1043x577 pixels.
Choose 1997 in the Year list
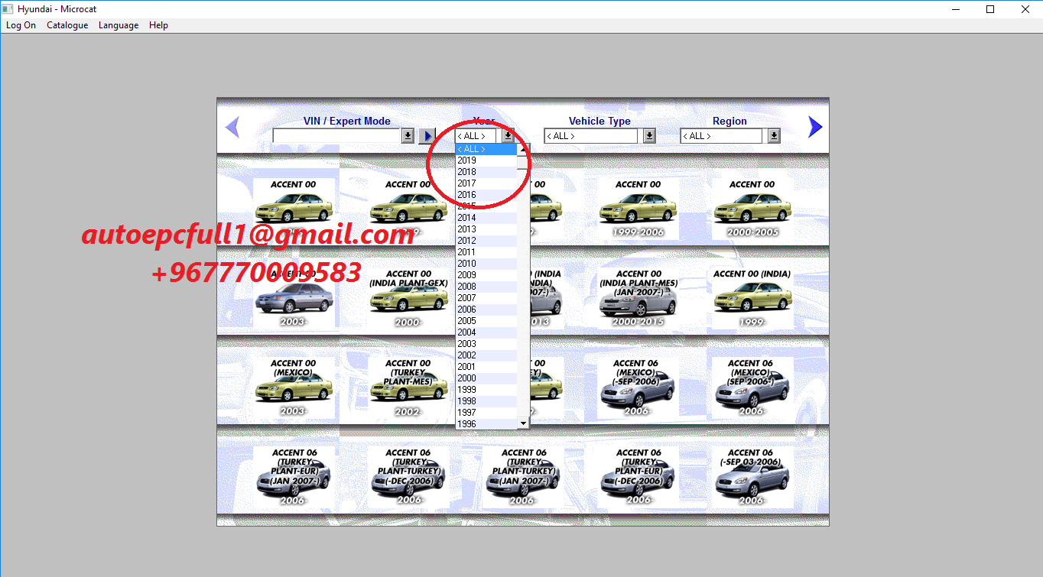pyautogui.click(x=486, y=413)
